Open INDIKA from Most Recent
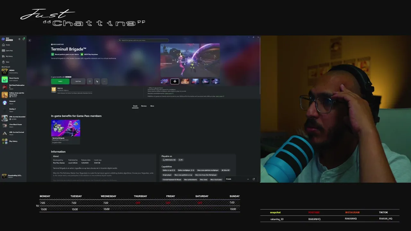This screenshot has height=231, width=411. (x=13, y=71)
